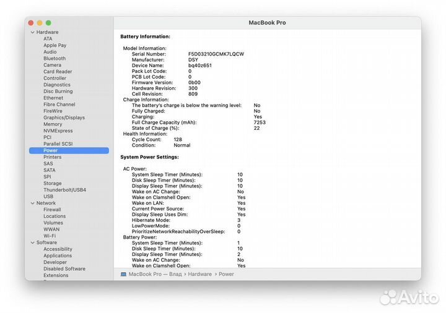Viewport: 446px width, 313px height.
Task: Open Parallel SCSI entry
Action: pos(58,144)
